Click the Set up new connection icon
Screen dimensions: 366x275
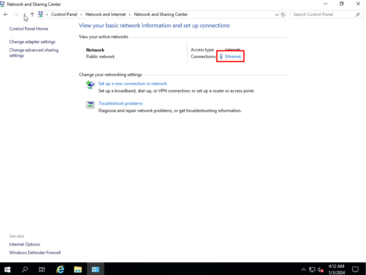(x=90, y=85)
